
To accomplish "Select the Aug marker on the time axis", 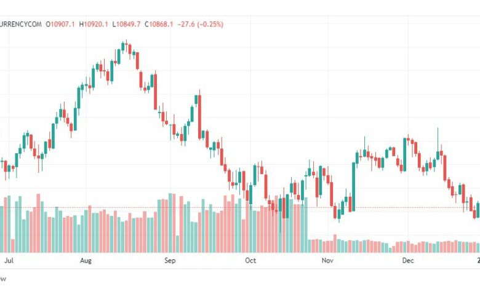I will pos(86,261).
